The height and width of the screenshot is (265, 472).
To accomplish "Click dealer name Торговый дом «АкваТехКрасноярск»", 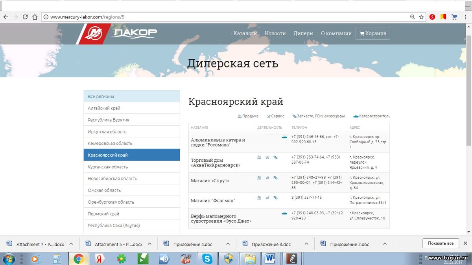I will pyautogui.click(x=216, y=163).
